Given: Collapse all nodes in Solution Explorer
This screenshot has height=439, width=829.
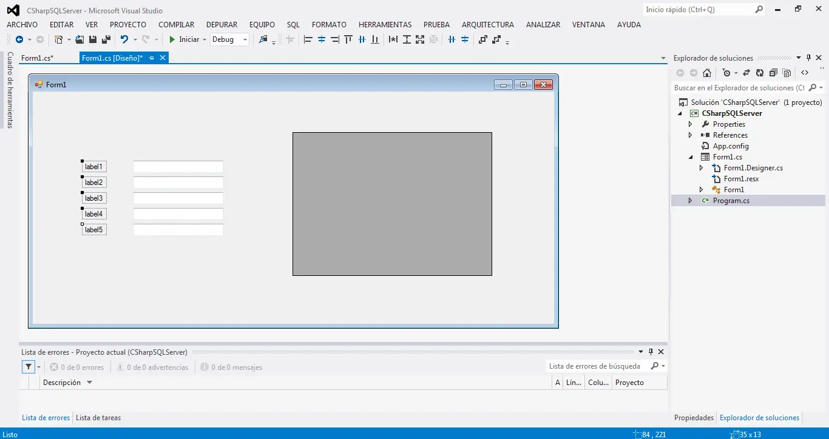Looking at the screenshot, I should (773, 73).
